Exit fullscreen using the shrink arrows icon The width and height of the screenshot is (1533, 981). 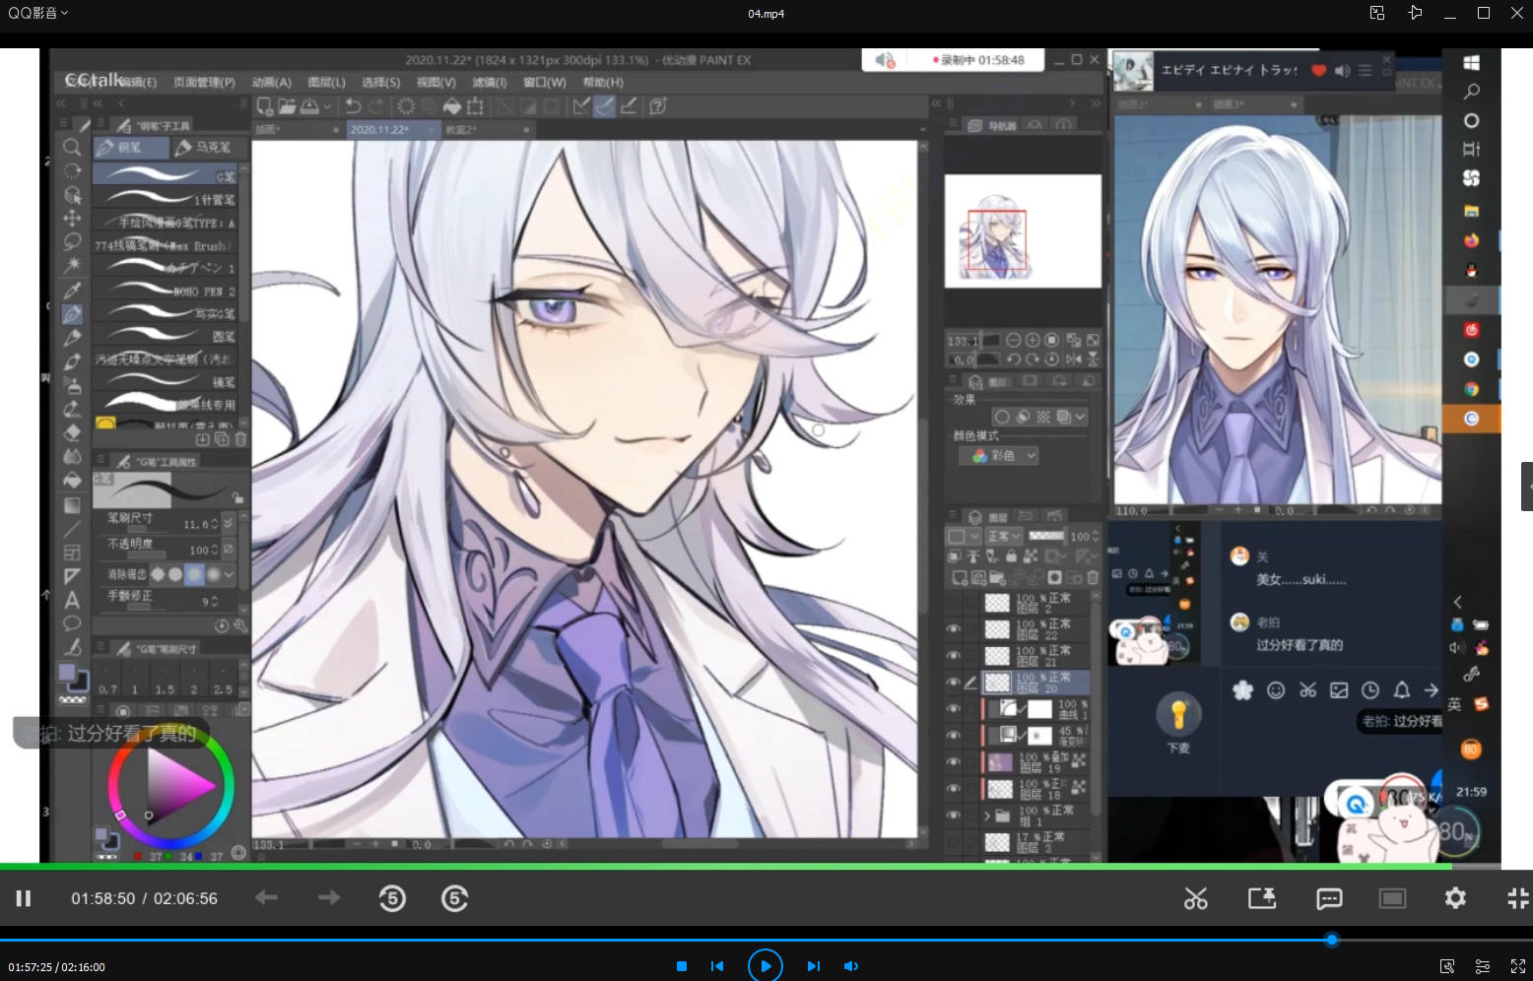coord(1517,898)
